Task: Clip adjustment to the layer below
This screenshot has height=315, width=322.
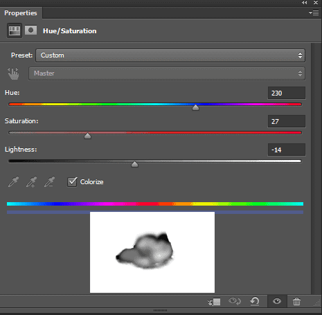Action: click(214, 302)
